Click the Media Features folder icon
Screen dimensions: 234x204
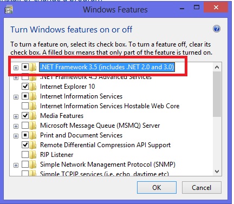[x=33, y=116]
